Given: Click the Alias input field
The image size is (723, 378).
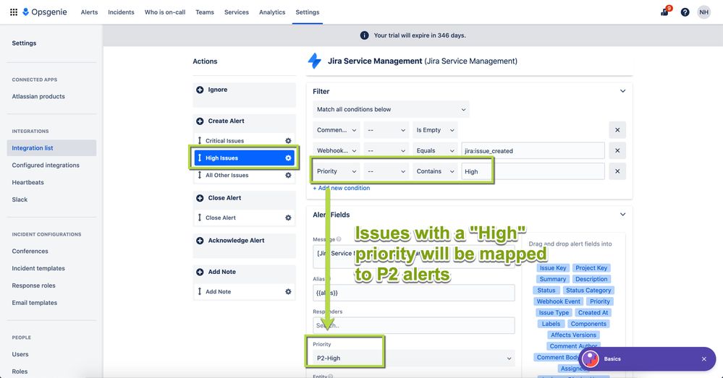Looking at the screenshot, I should [413, 293].
